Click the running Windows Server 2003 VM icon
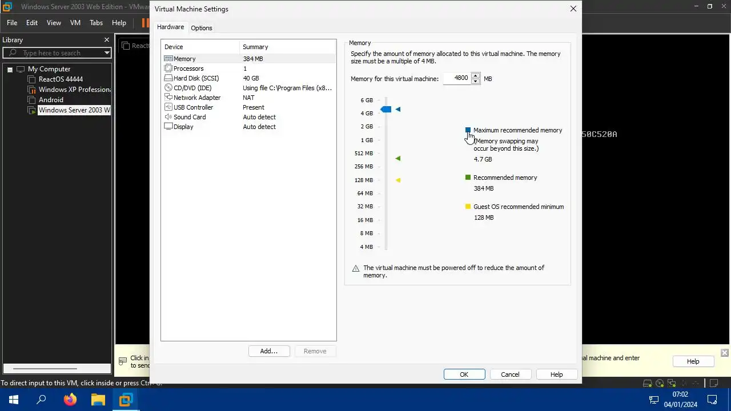The width and height of the screenshot is (731, 411). pyautogui.click(x=32, y=110)
